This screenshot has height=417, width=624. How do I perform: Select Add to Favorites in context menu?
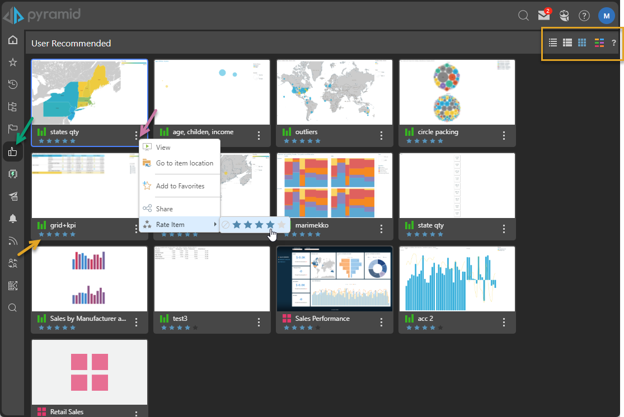[180, 186]
